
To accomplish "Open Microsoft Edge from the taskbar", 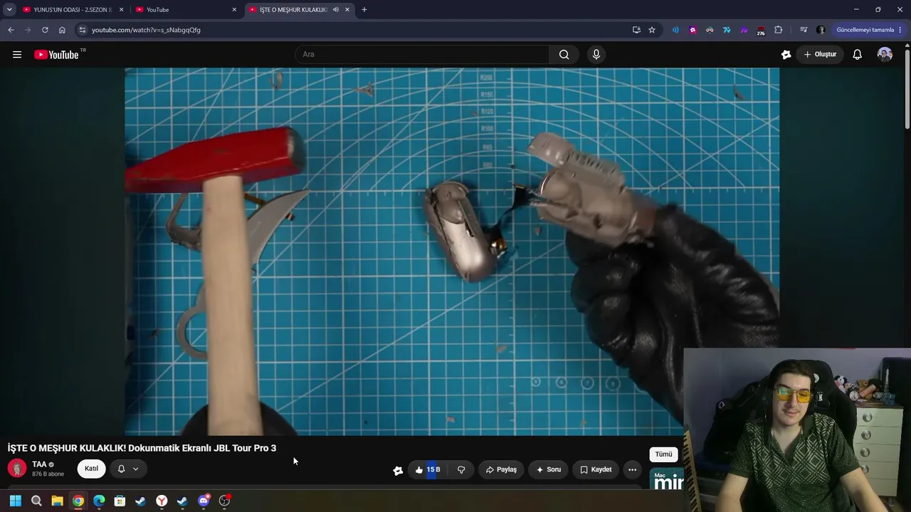I will click(99, 501).
